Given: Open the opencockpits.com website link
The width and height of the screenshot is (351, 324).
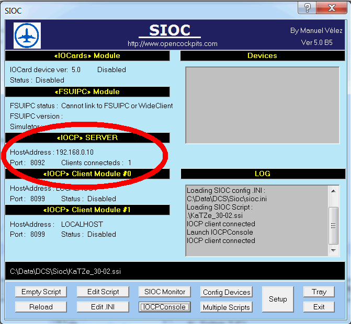Looking at the screenshot, I should [x=172, y=43].
